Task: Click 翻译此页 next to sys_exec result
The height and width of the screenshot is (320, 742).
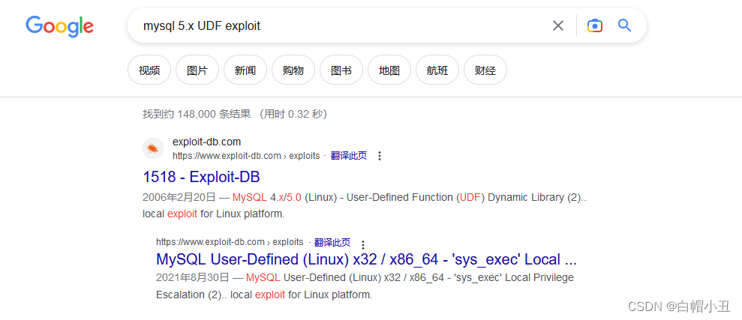Action: click(332, 243)
